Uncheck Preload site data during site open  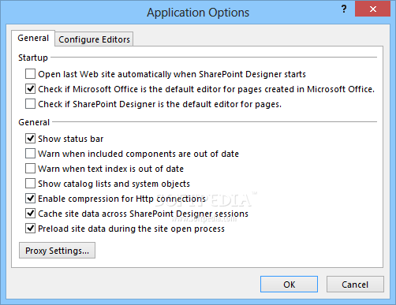30,229
